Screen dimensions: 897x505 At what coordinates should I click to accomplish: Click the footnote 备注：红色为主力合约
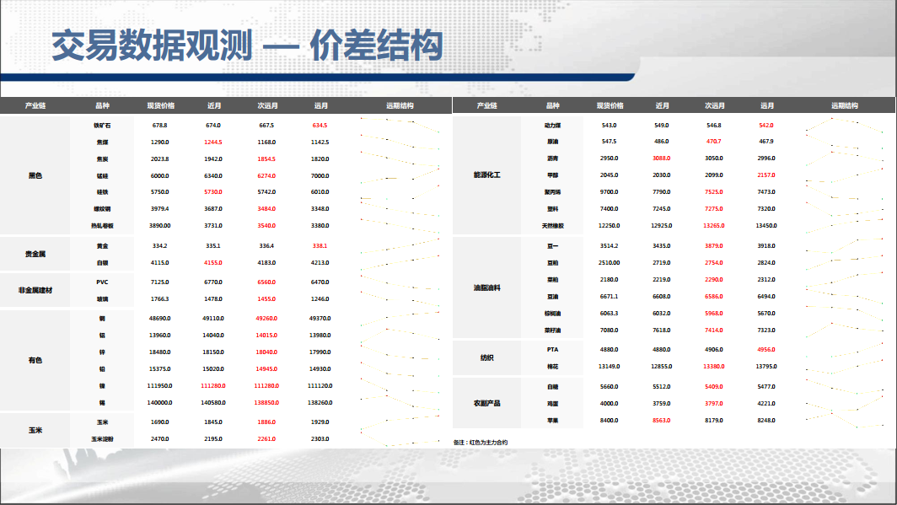481,442
